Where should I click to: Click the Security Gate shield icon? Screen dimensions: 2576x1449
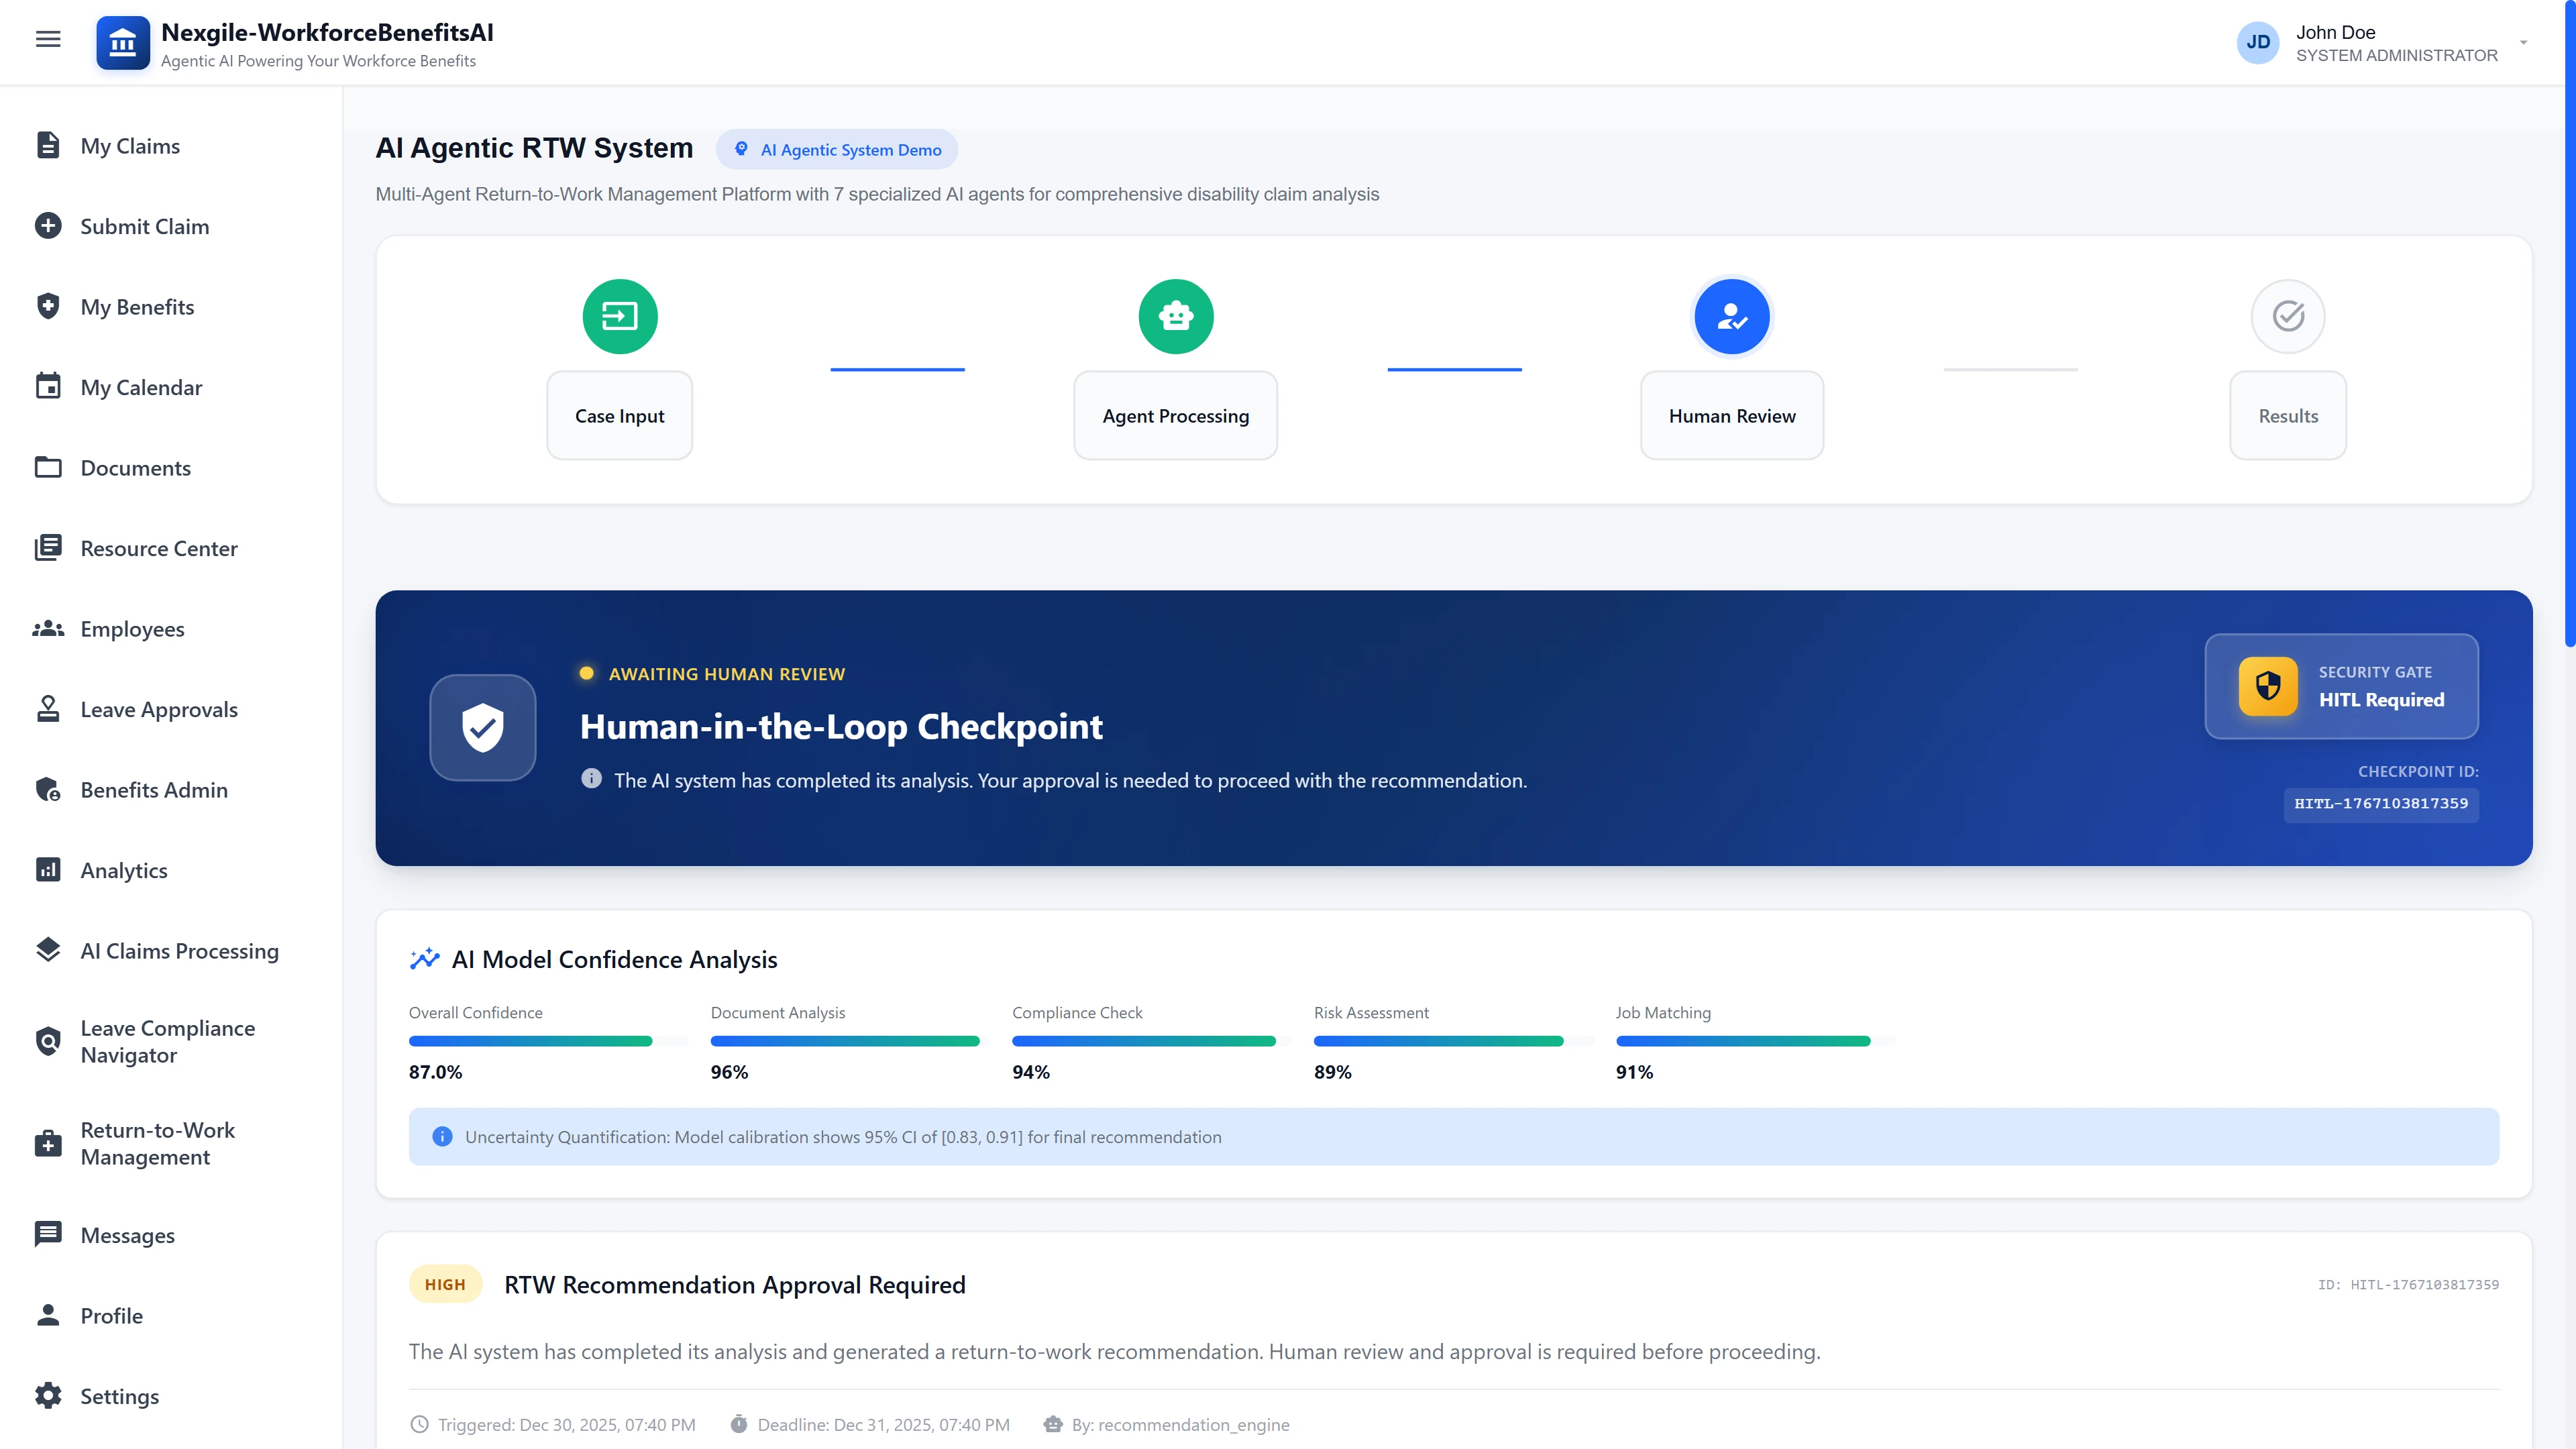coord(2267,686)
